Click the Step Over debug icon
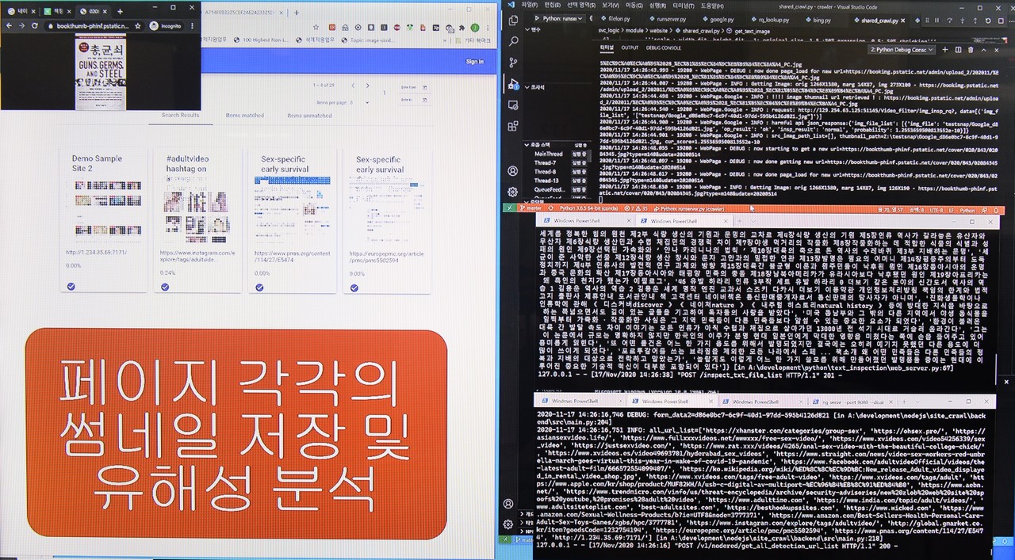 click(x=950, y=21)
